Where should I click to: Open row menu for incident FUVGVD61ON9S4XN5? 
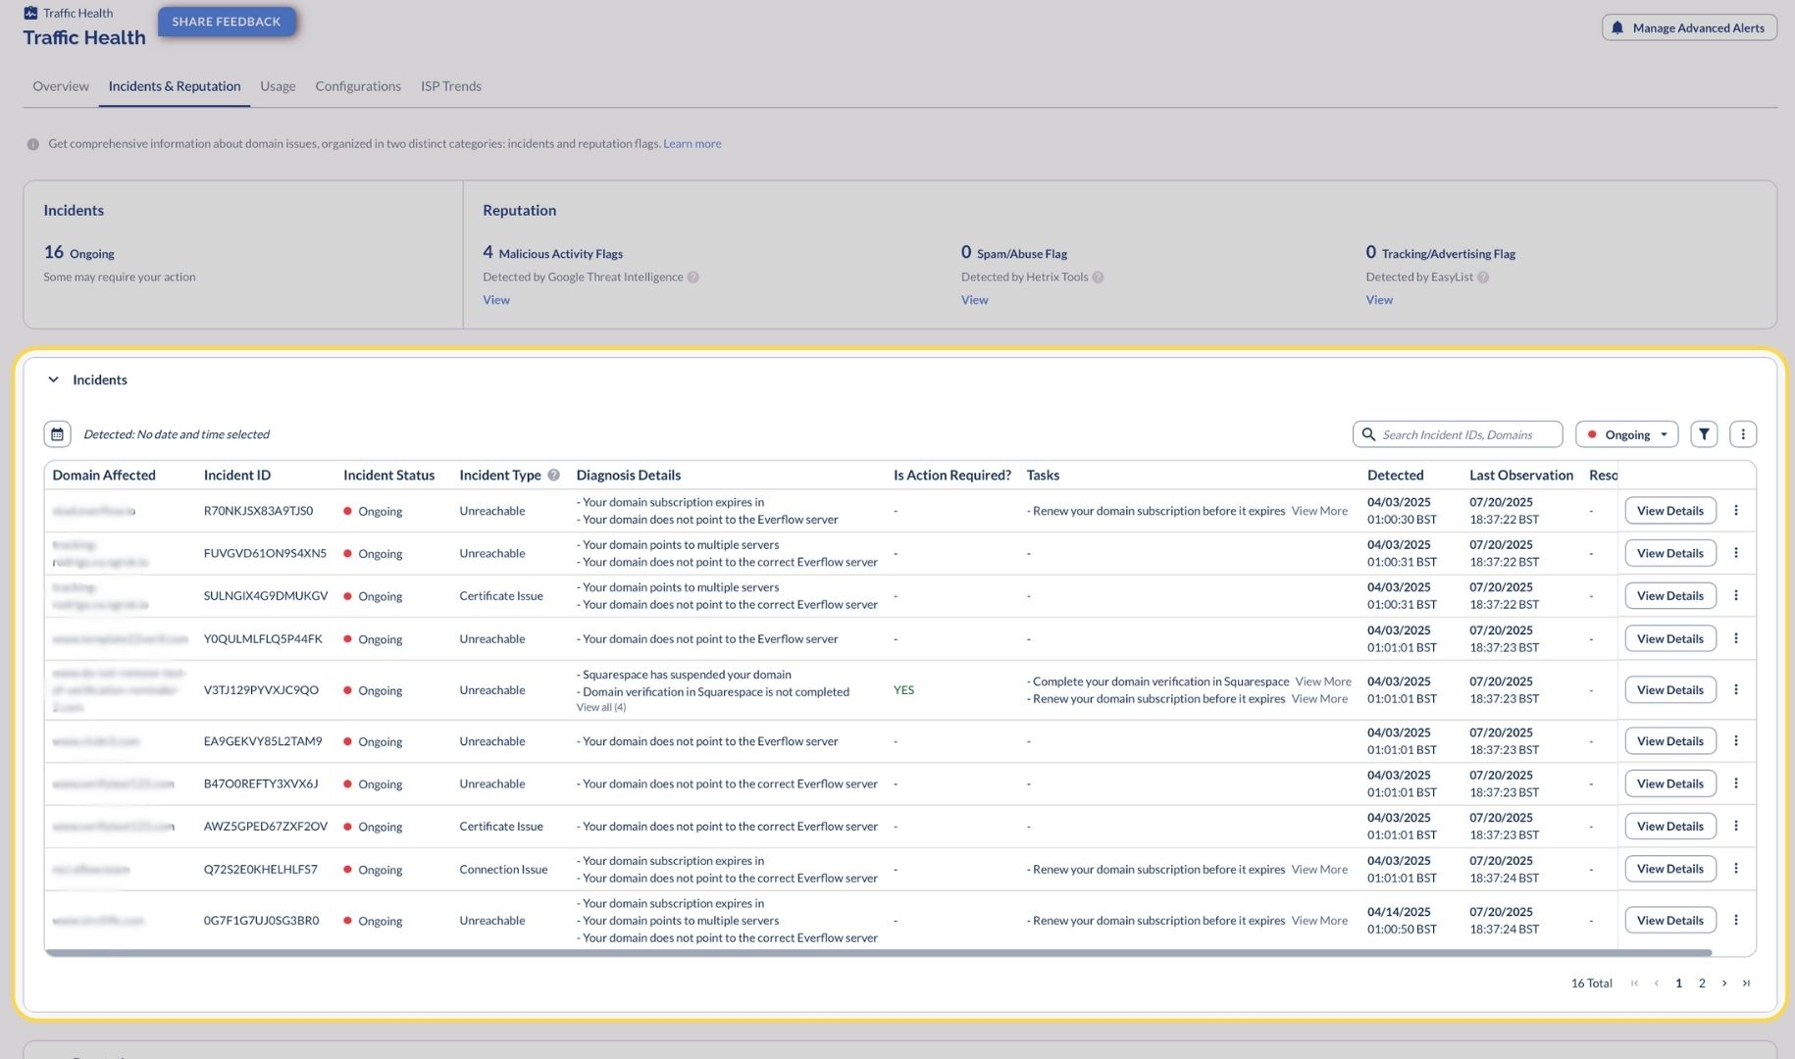click(x=1736, y=553)
